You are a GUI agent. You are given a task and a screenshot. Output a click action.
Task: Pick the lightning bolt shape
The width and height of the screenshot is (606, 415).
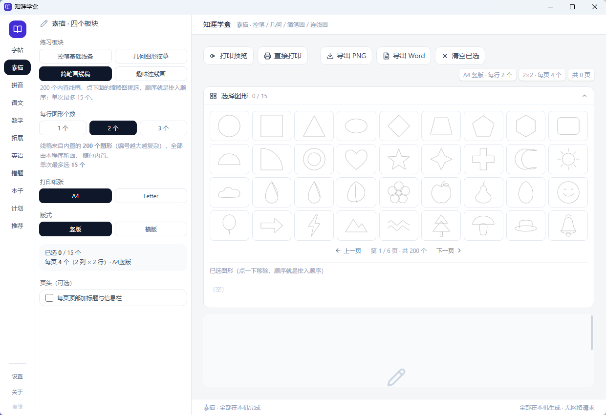(x=314, y=226)
